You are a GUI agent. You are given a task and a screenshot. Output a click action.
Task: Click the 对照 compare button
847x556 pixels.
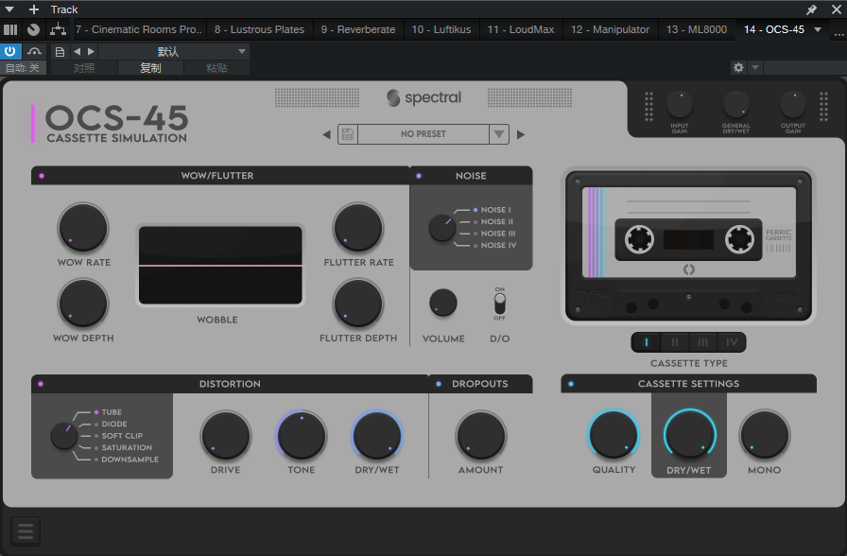point(84,68)
